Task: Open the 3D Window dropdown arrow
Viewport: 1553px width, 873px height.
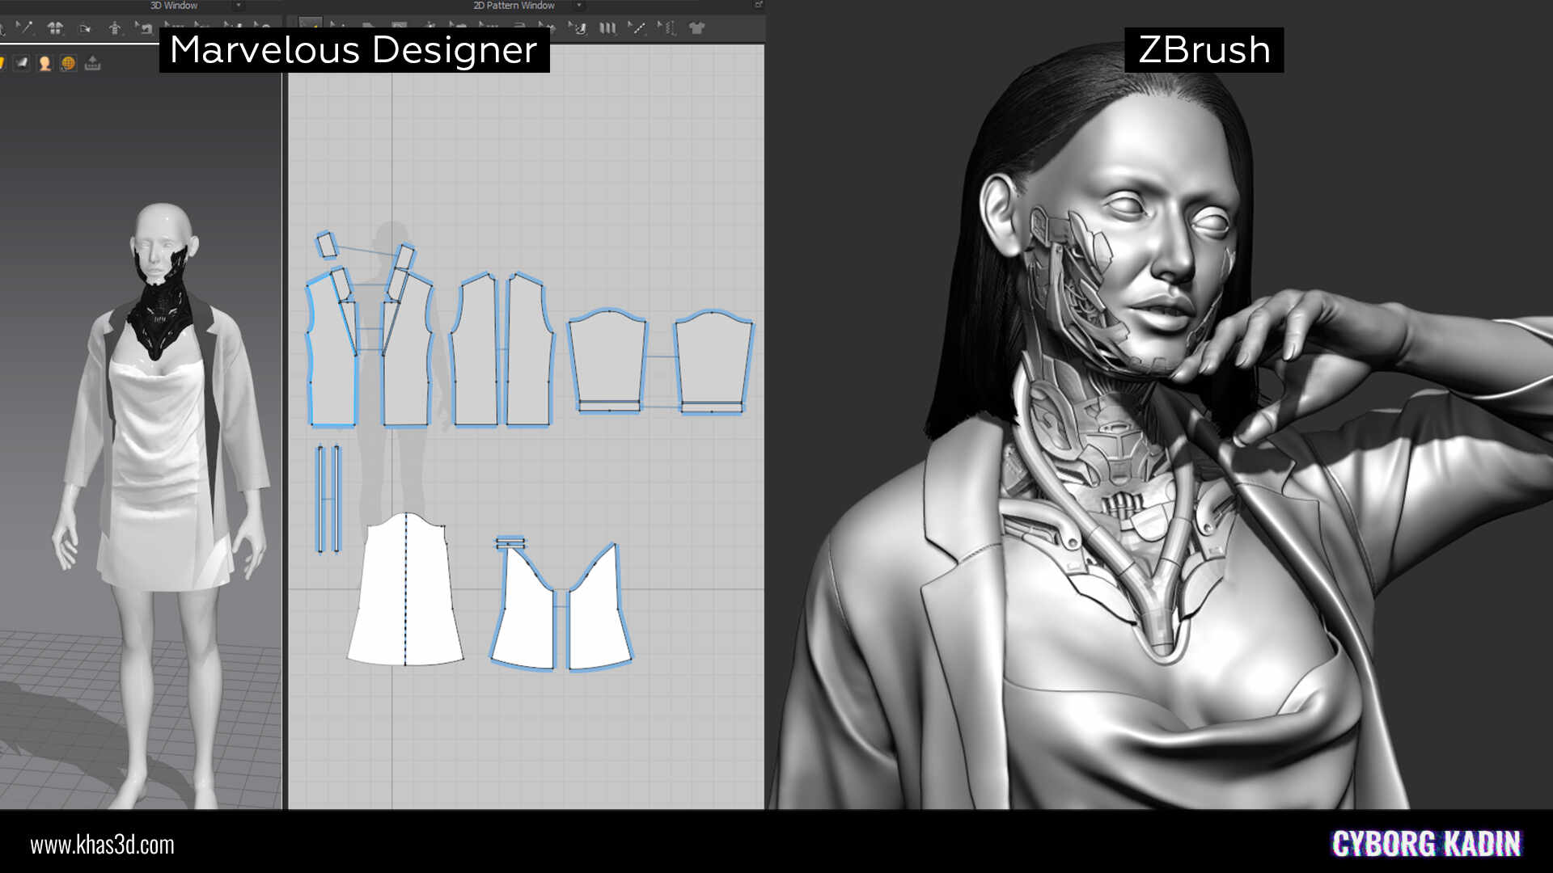Action: coord(239,5)
